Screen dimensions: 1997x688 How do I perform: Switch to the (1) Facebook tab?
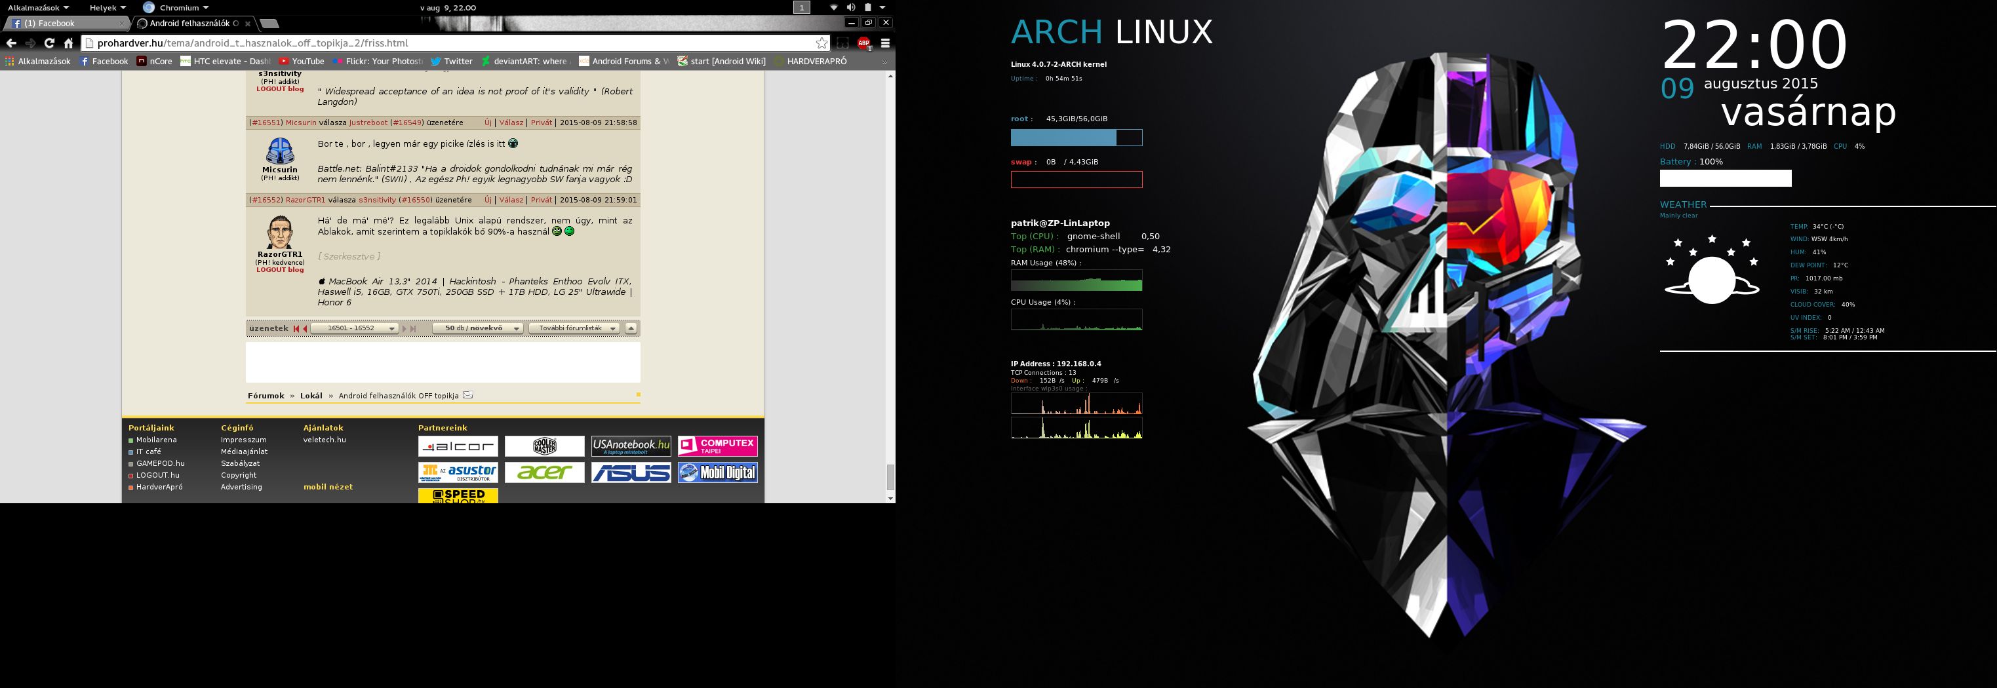(67, 24)
